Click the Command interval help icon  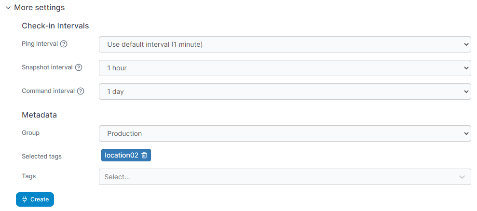(81, 91)
